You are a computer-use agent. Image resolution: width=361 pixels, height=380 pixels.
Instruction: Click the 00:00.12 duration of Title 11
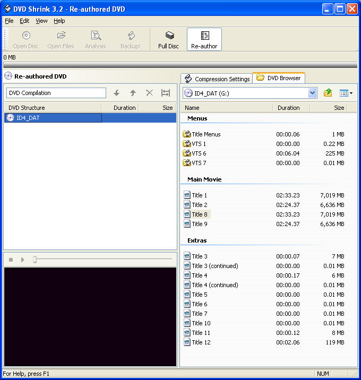288,333
